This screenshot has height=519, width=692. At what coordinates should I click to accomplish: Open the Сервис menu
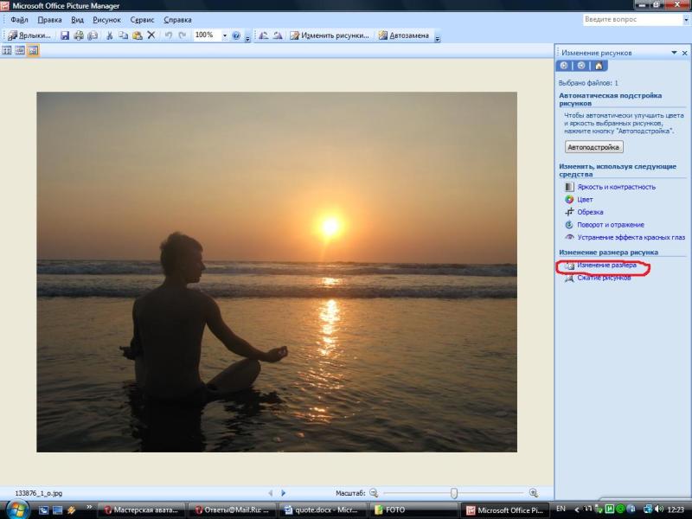click(x=142, y=19)
